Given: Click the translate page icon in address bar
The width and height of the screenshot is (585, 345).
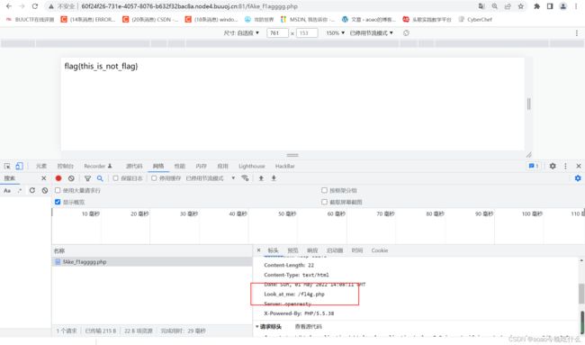Looking at the screenshot, I should coord(481,6).
